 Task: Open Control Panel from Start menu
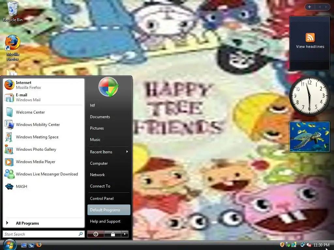[x=109, y=198]
